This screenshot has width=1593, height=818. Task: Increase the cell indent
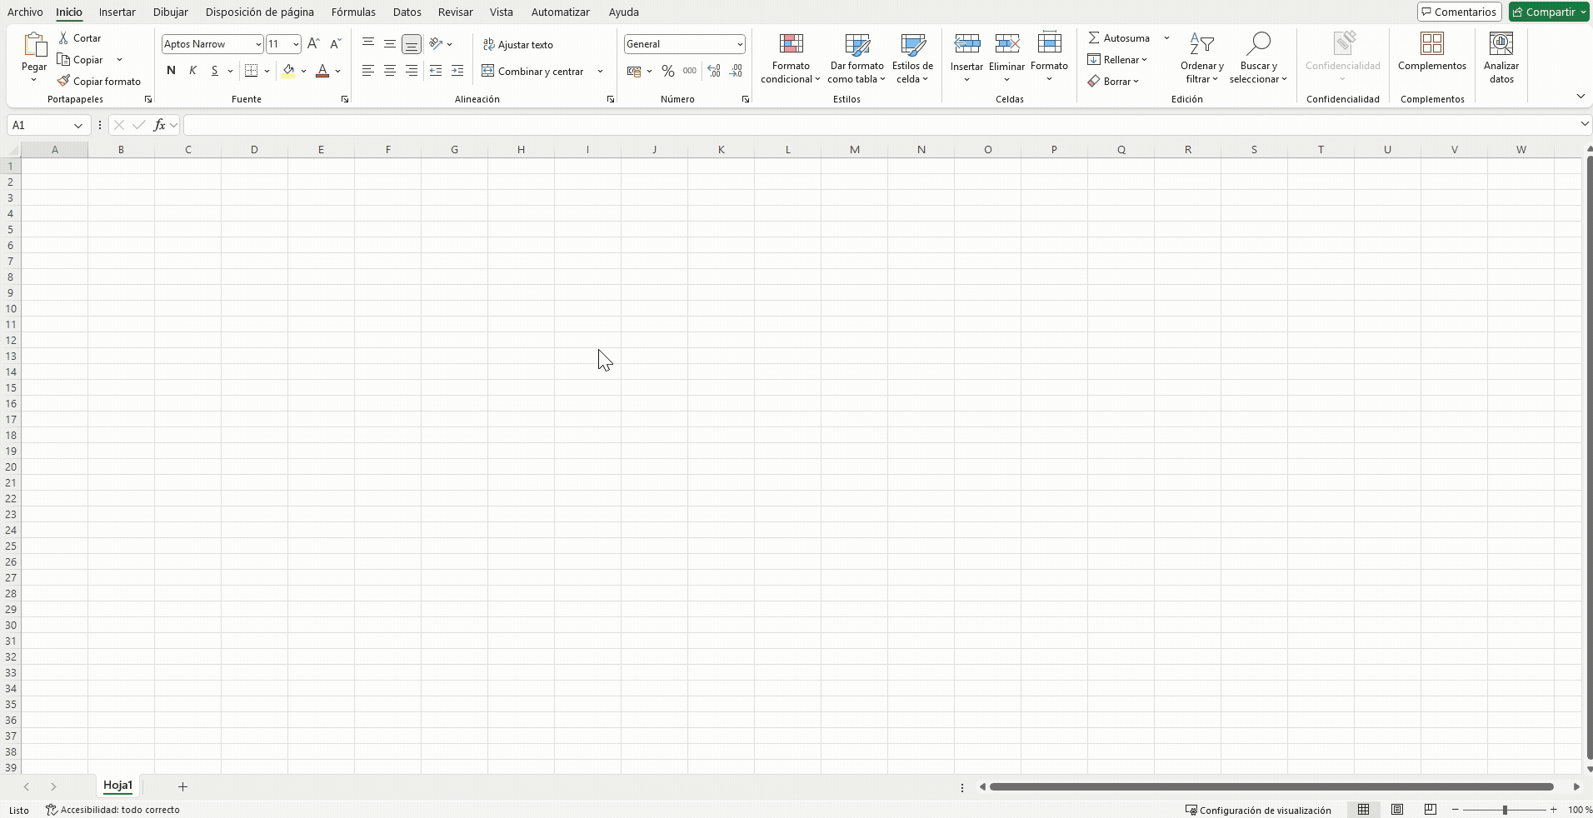point(457,71)
